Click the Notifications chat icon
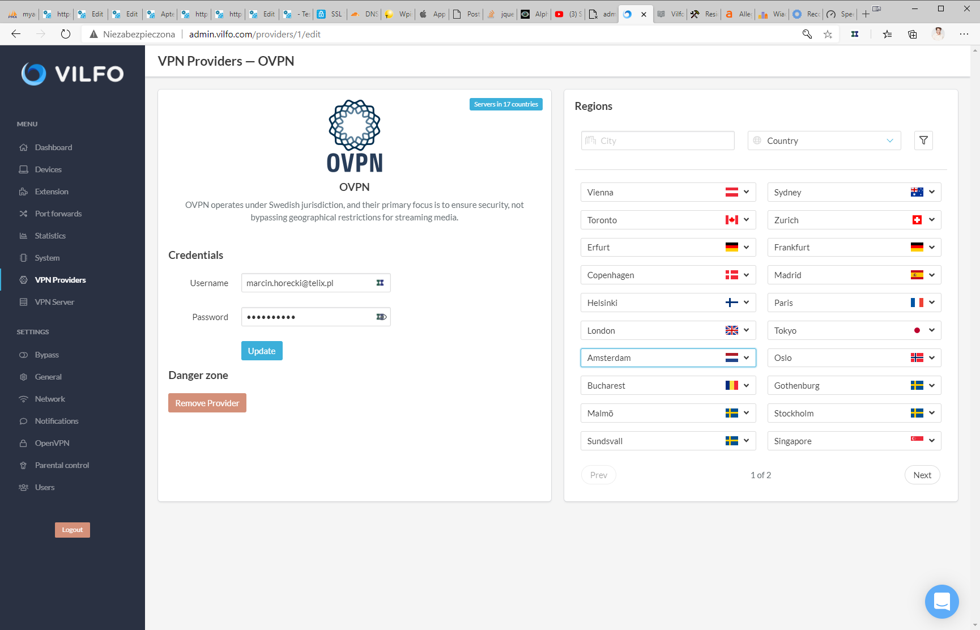 [x=23, y=421]
